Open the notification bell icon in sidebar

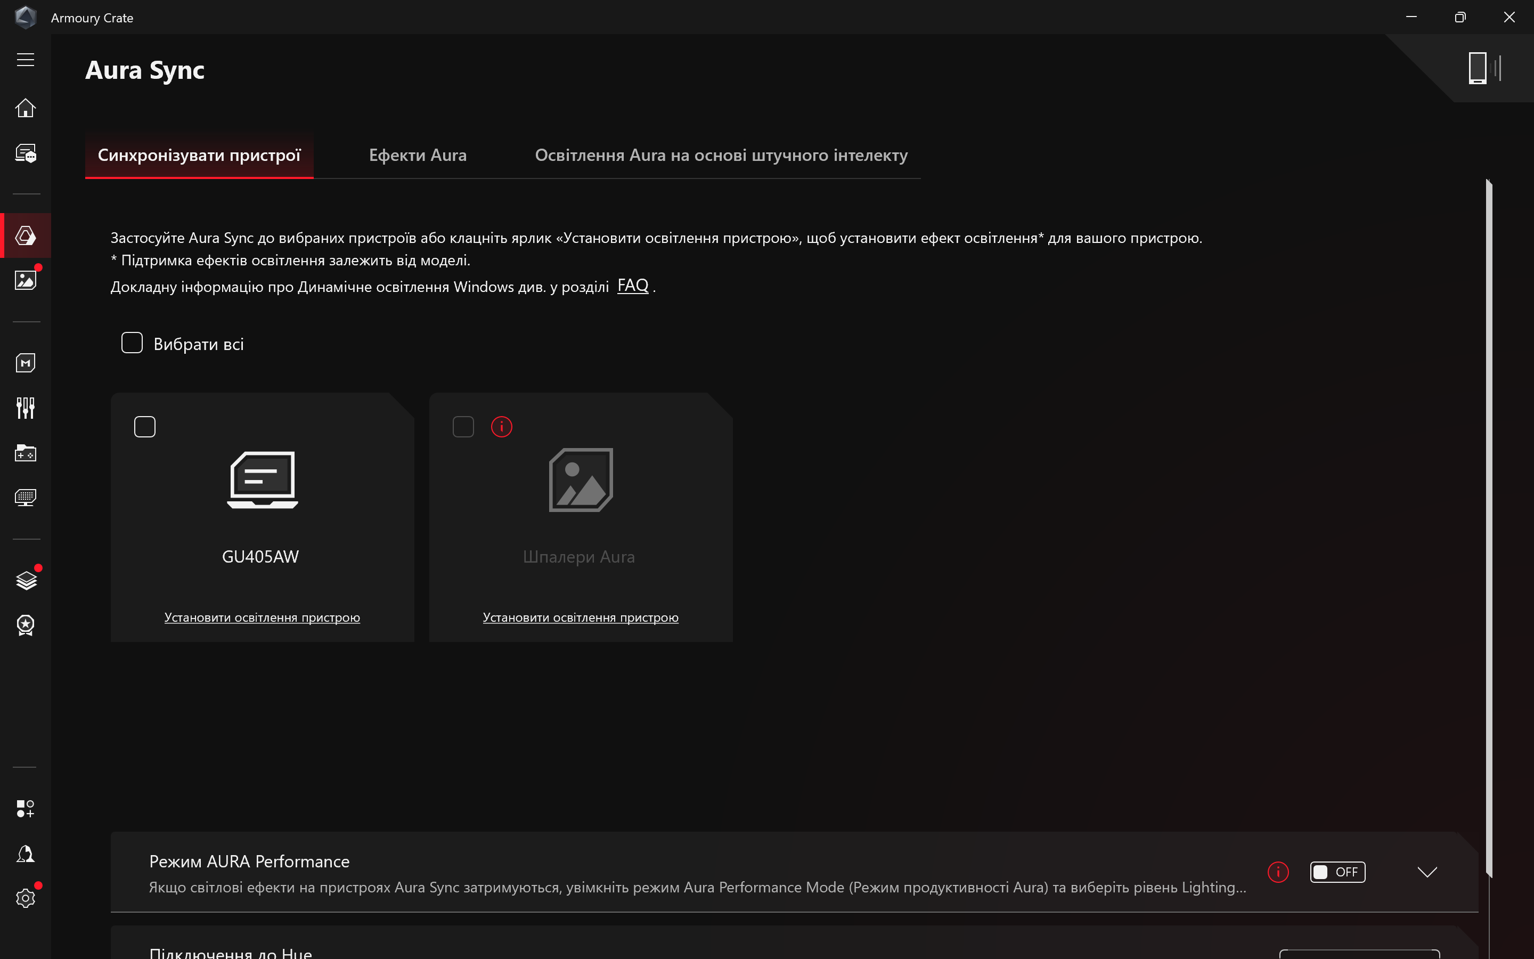click(26, 854)
